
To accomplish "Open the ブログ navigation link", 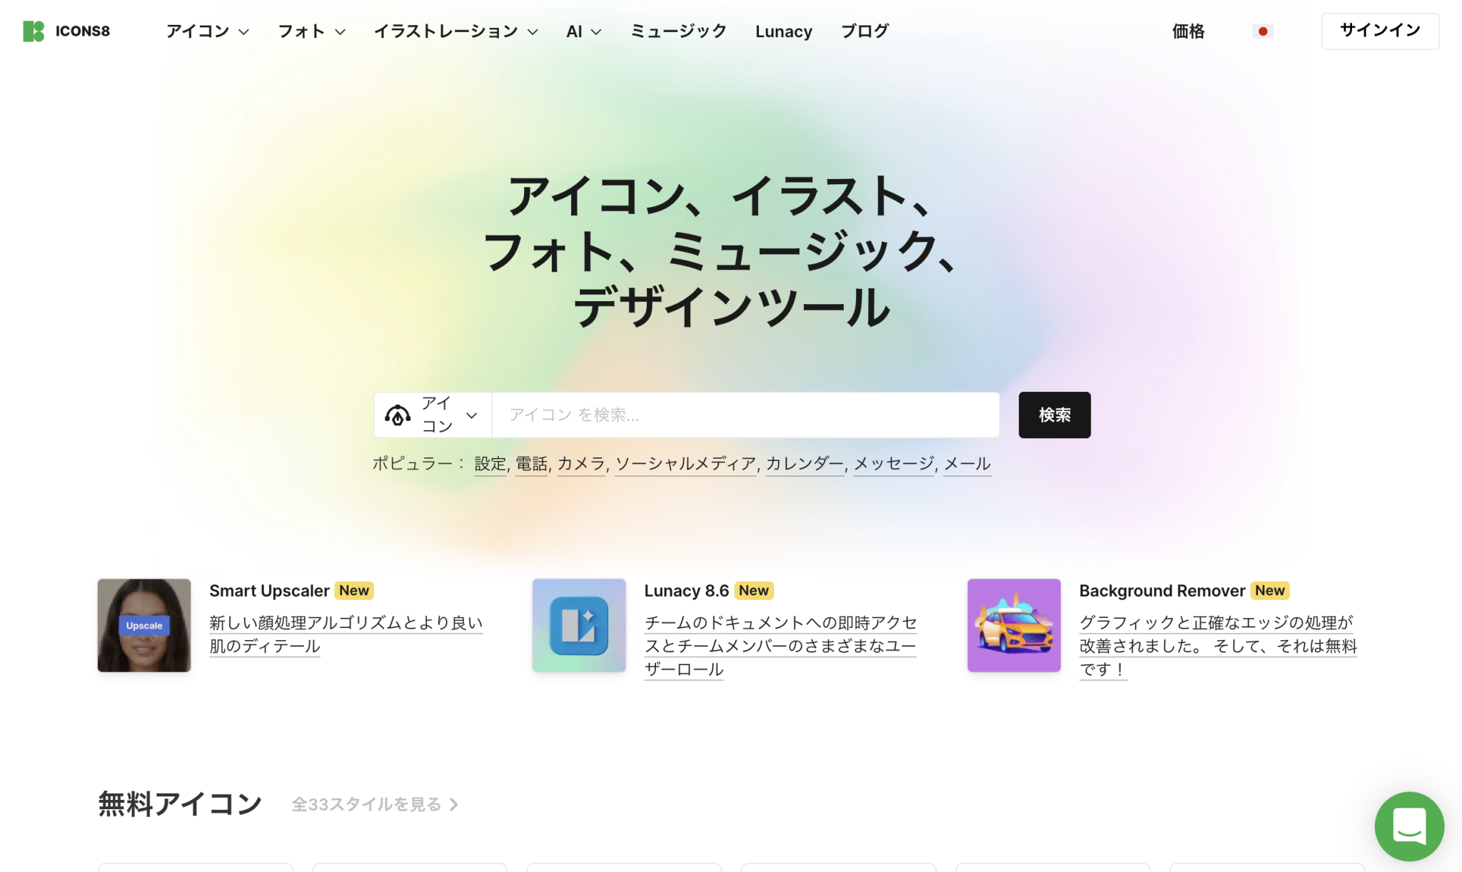I will pyautogui.click(x=864, y=31).
